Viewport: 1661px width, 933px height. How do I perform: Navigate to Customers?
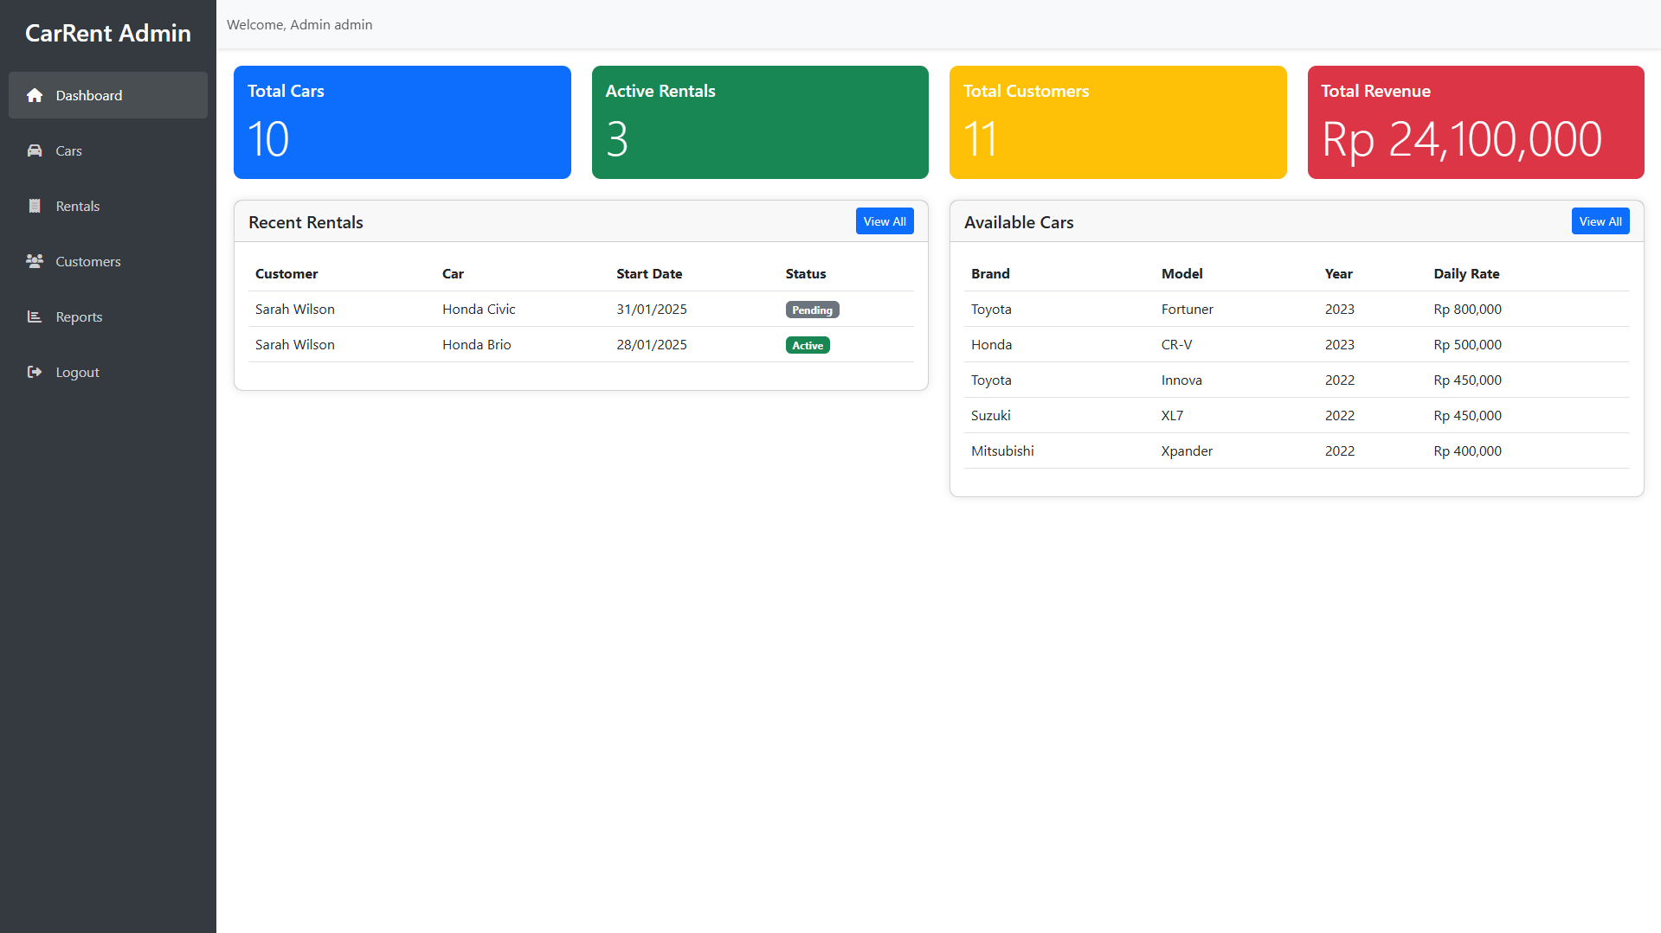coord(108,261)
